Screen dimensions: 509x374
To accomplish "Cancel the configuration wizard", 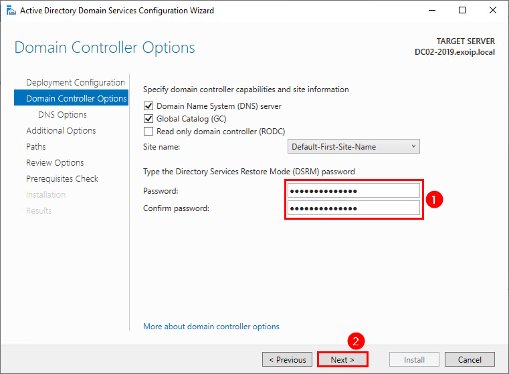I will [470, 359].
